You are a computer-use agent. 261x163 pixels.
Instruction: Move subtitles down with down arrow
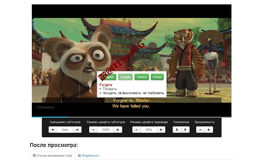coord(177,130)
